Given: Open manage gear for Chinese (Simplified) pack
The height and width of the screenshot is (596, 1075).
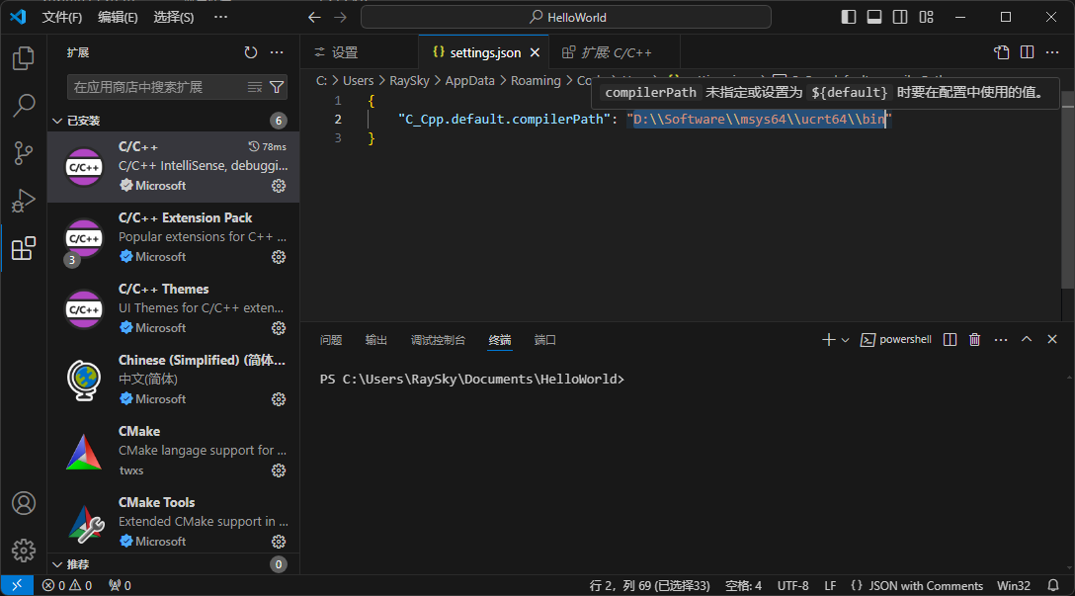Looking at the screenshot, I should pos(279,399).
